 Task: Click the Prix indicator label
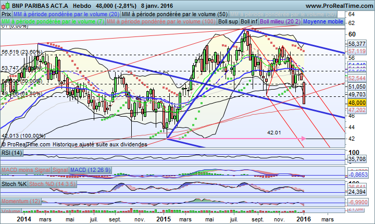pyautogui.click(x=6, y=15)
